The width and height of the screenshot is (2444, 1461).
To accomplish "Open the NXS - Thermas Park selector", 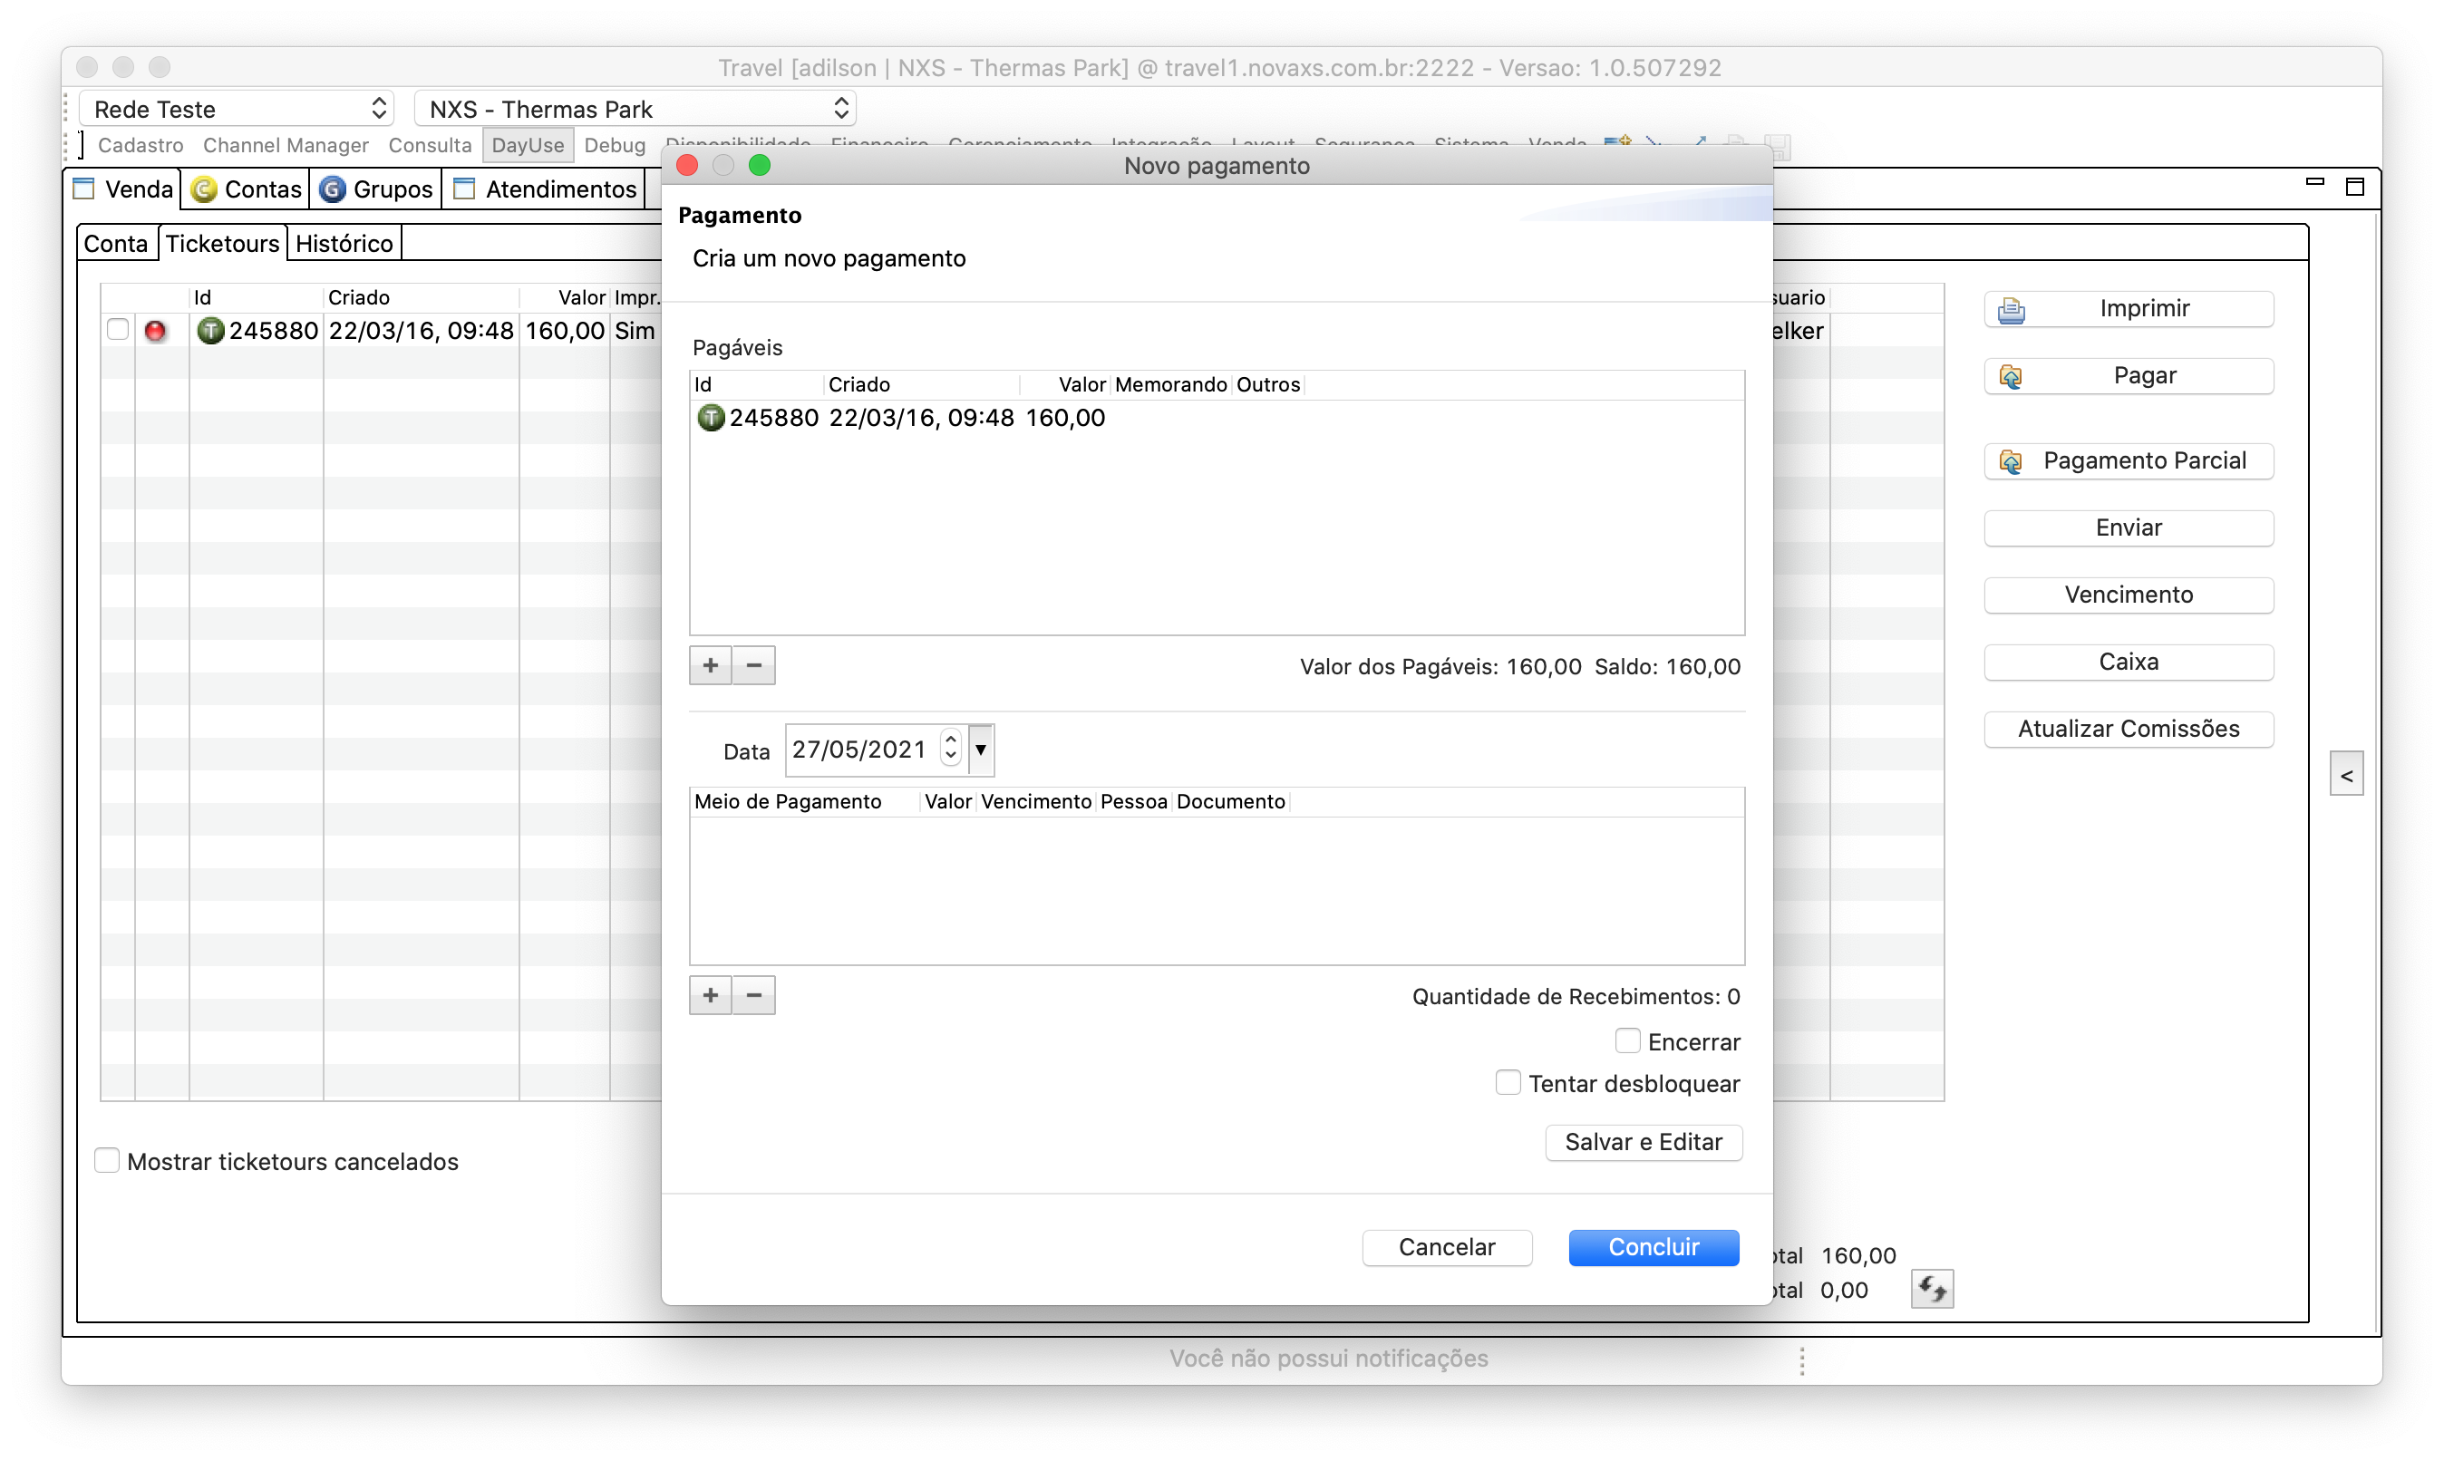I will pyautogui.click(x=635, y=108).
